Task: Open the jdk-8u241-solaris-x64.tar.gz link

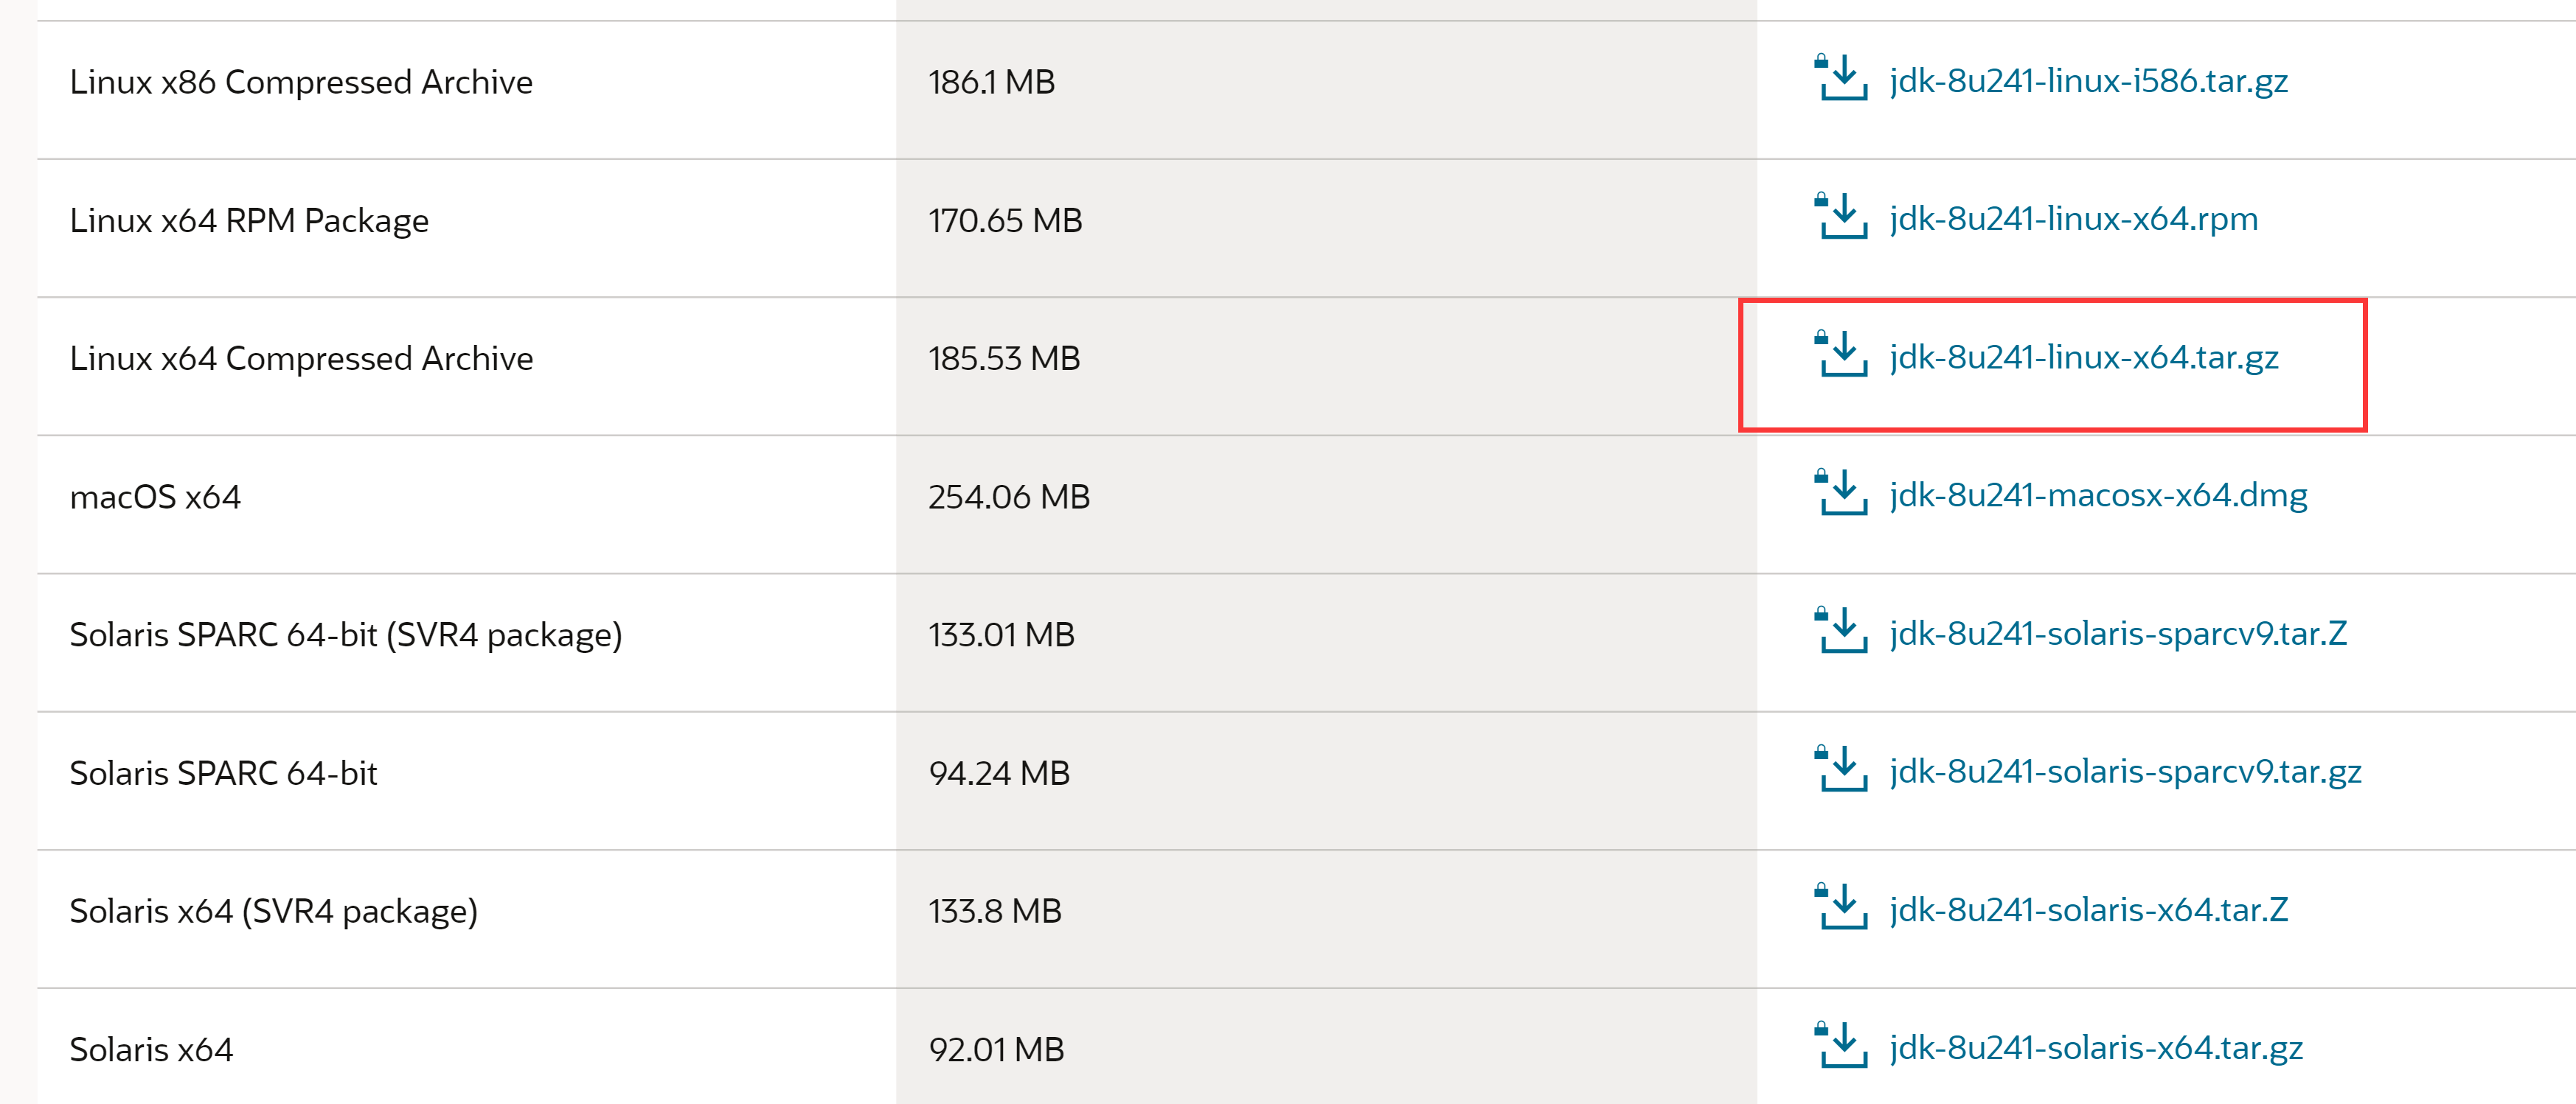Action: [2096, 1047]
